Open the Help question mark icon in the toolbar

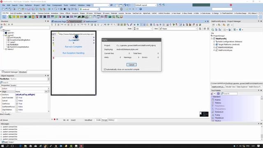(141, 9)
